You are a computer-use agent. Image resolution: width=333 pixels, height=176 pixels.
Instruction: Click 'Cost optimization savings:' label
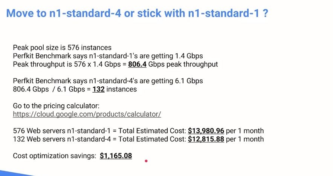pos(55,156)
